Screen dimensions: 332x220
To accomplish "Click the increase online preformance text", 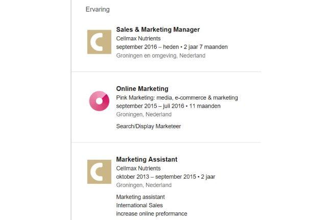I will [152, 213].
